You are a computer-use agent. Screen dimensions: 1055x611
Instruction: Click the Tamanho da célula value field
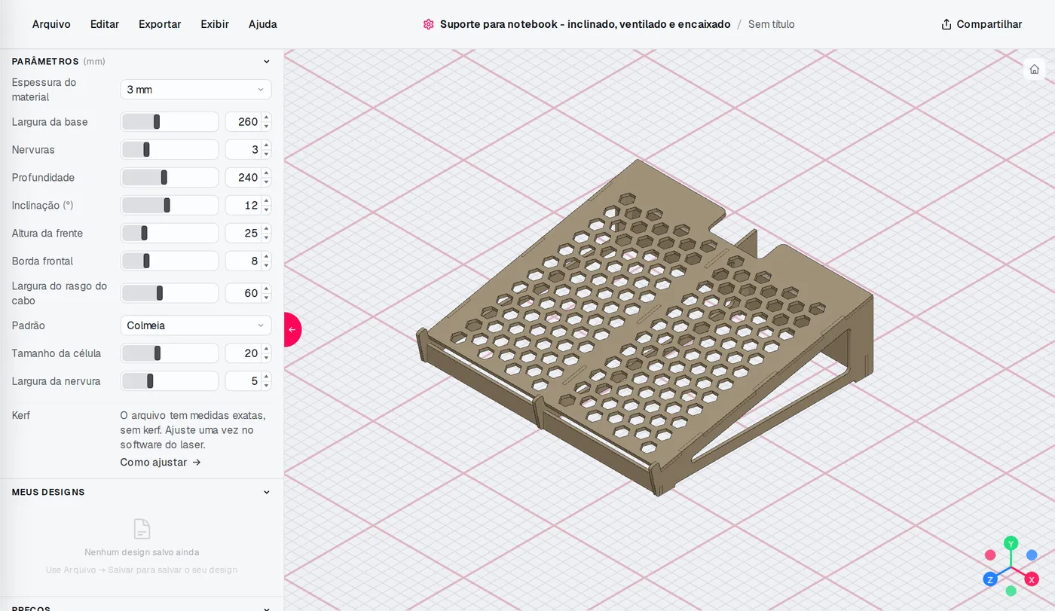click(243, 353)
